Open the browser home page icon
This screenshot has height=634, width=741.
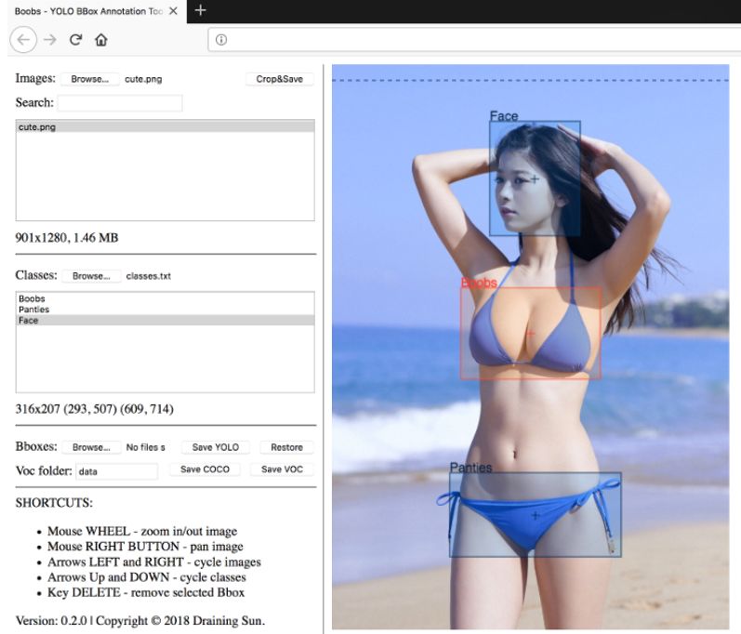pos(100,40)
